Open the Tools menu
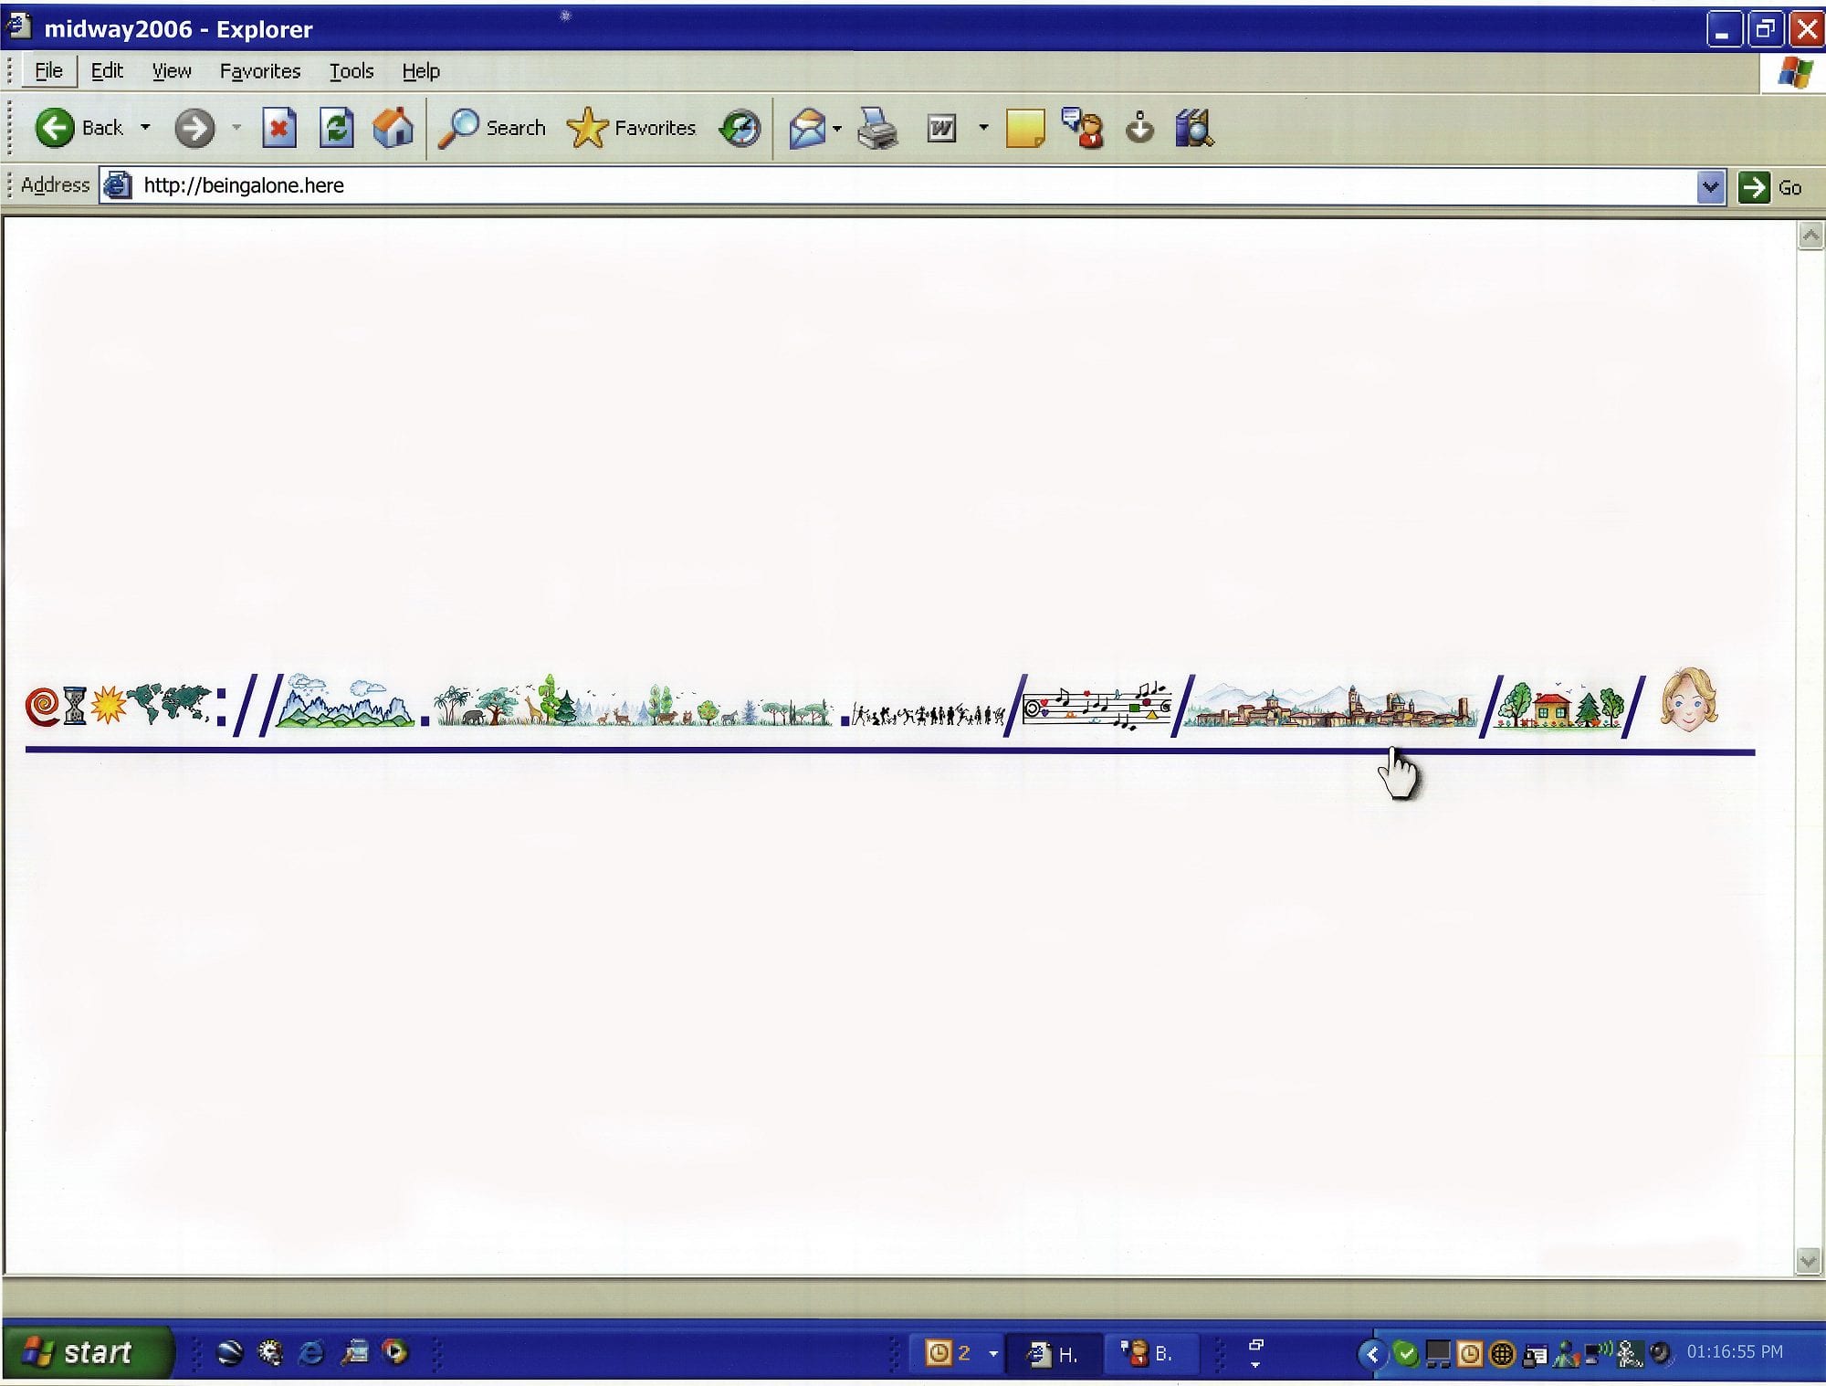Image resolution: width=1826 pixels, height=1386 pixels. click(351, 71)
